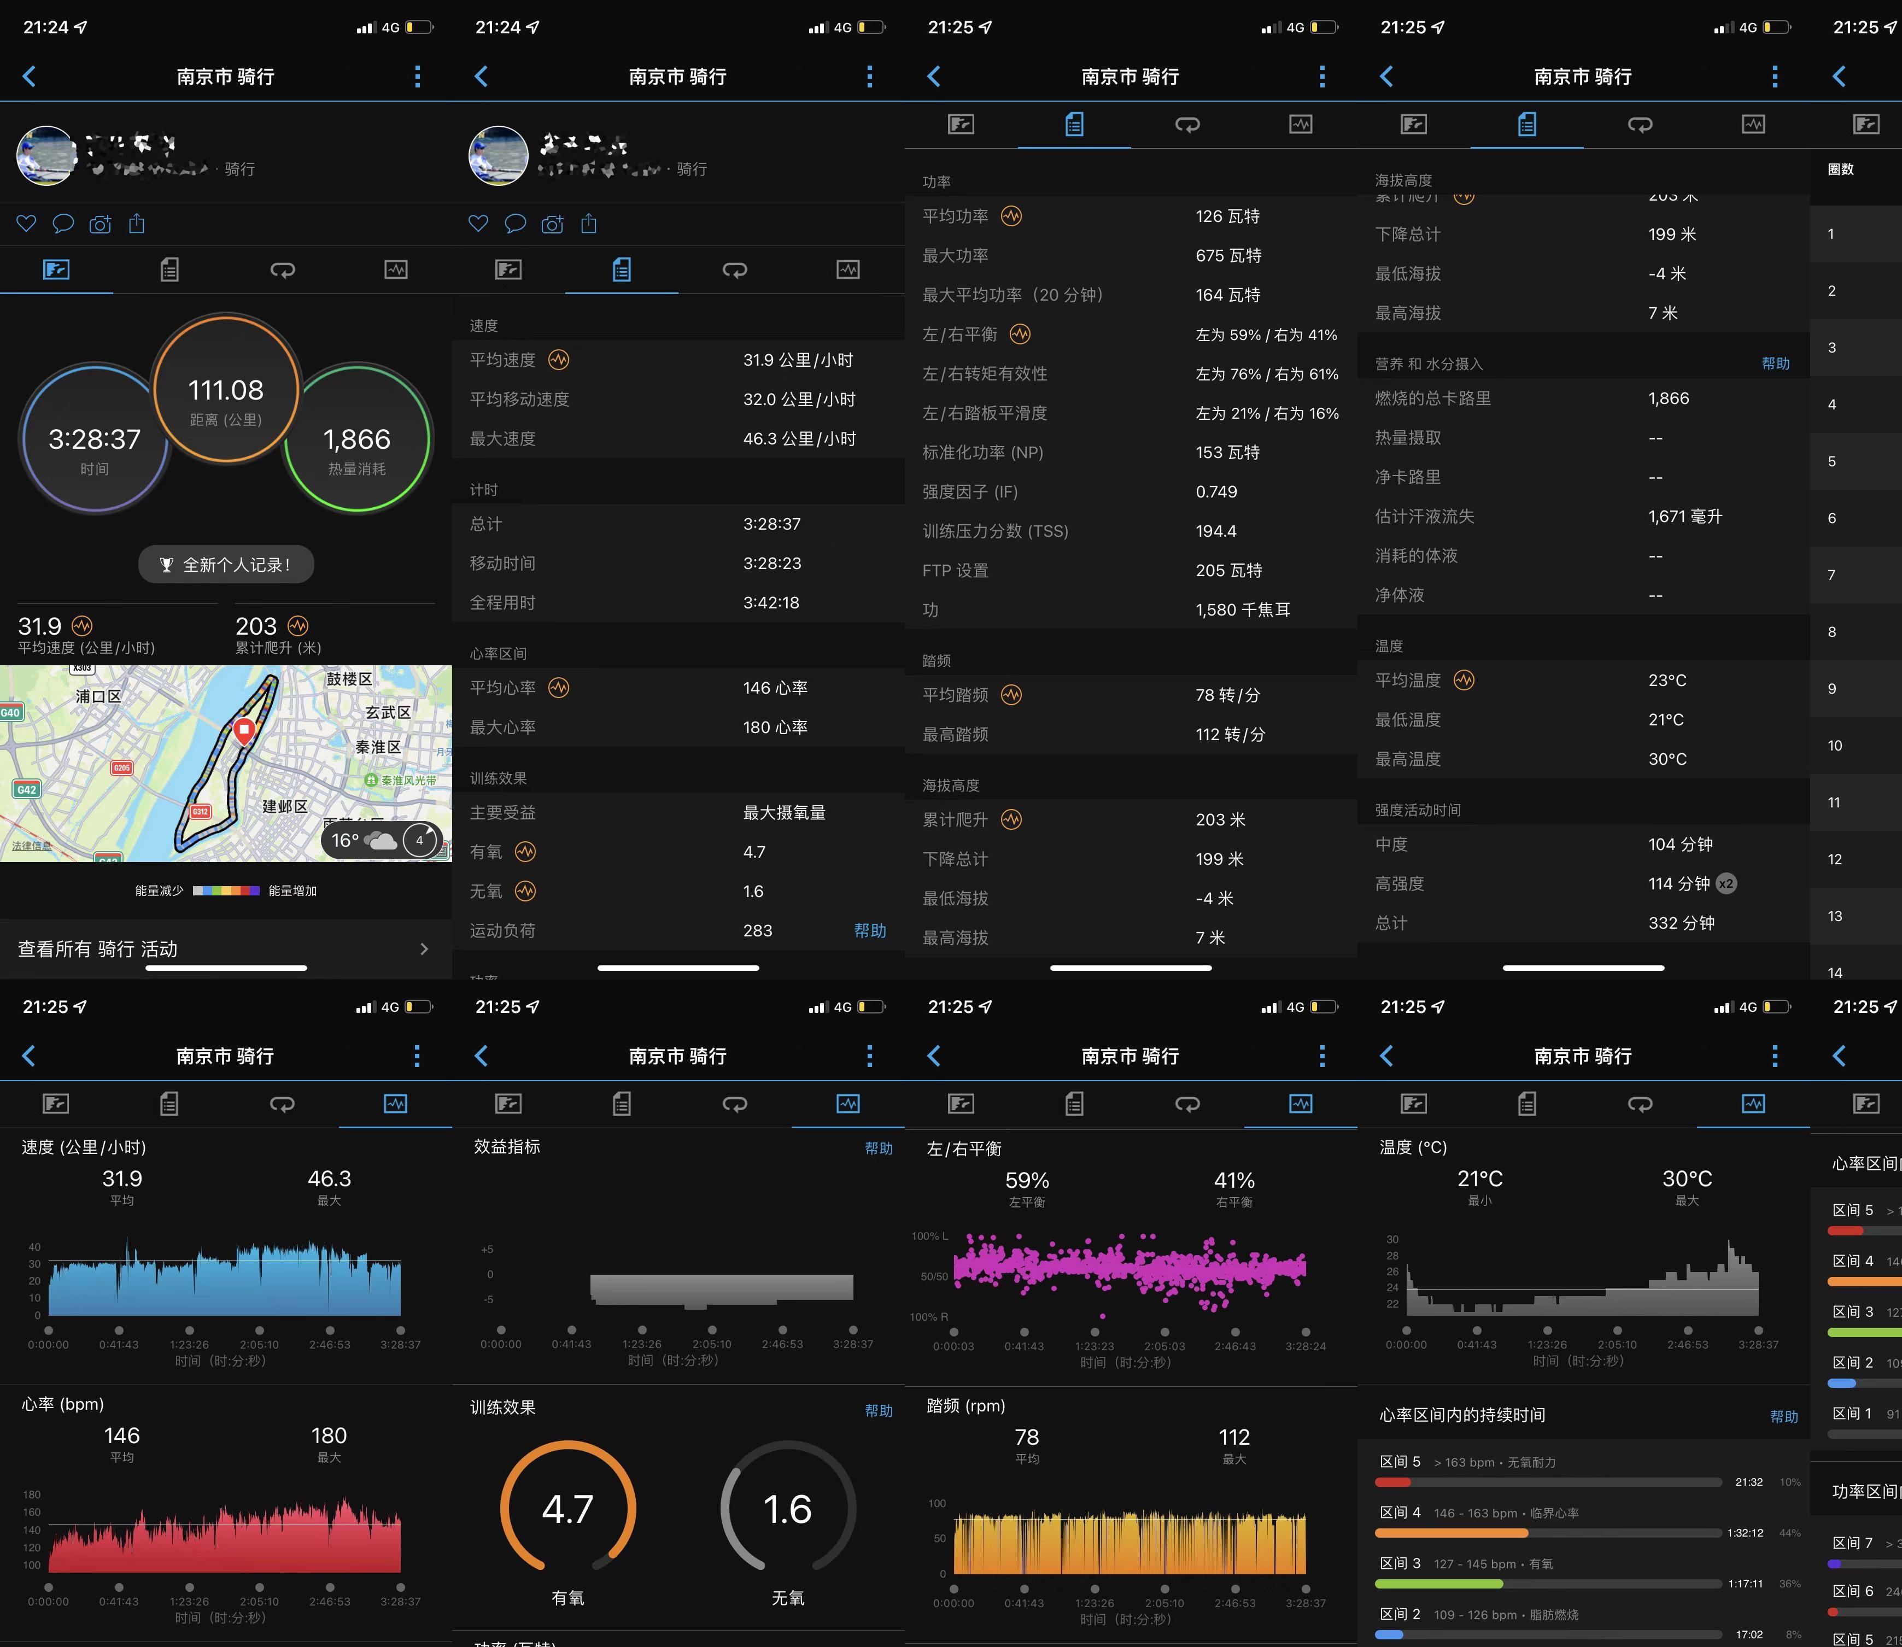The height and width of the screenshot is (1647, 1902).
Task: Open comments via the speech bubble icon
Action: tap(63, 224)
